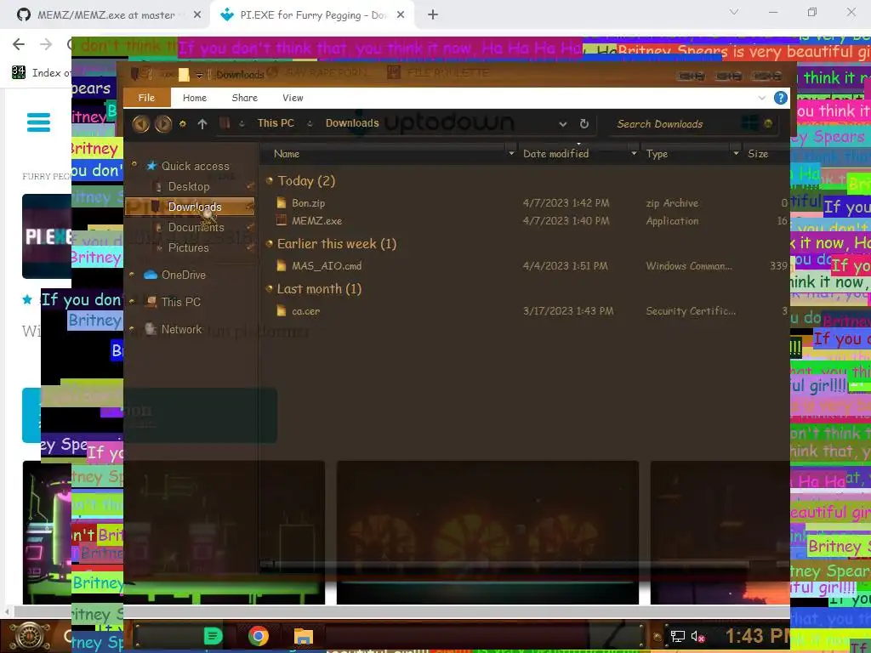Click the Quick access star icon

[x=151, y=166]
